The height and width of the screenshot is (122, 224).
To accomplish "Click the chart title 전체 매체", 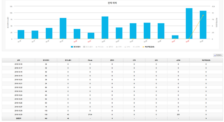I will click(x=112, y=3).
